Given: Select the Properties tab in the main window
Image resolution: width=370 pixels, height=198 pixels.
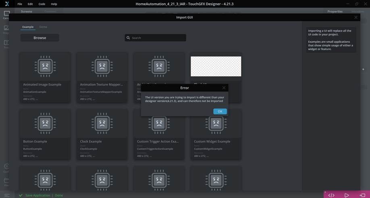Looking at the screenshot, I should [335, 11].
